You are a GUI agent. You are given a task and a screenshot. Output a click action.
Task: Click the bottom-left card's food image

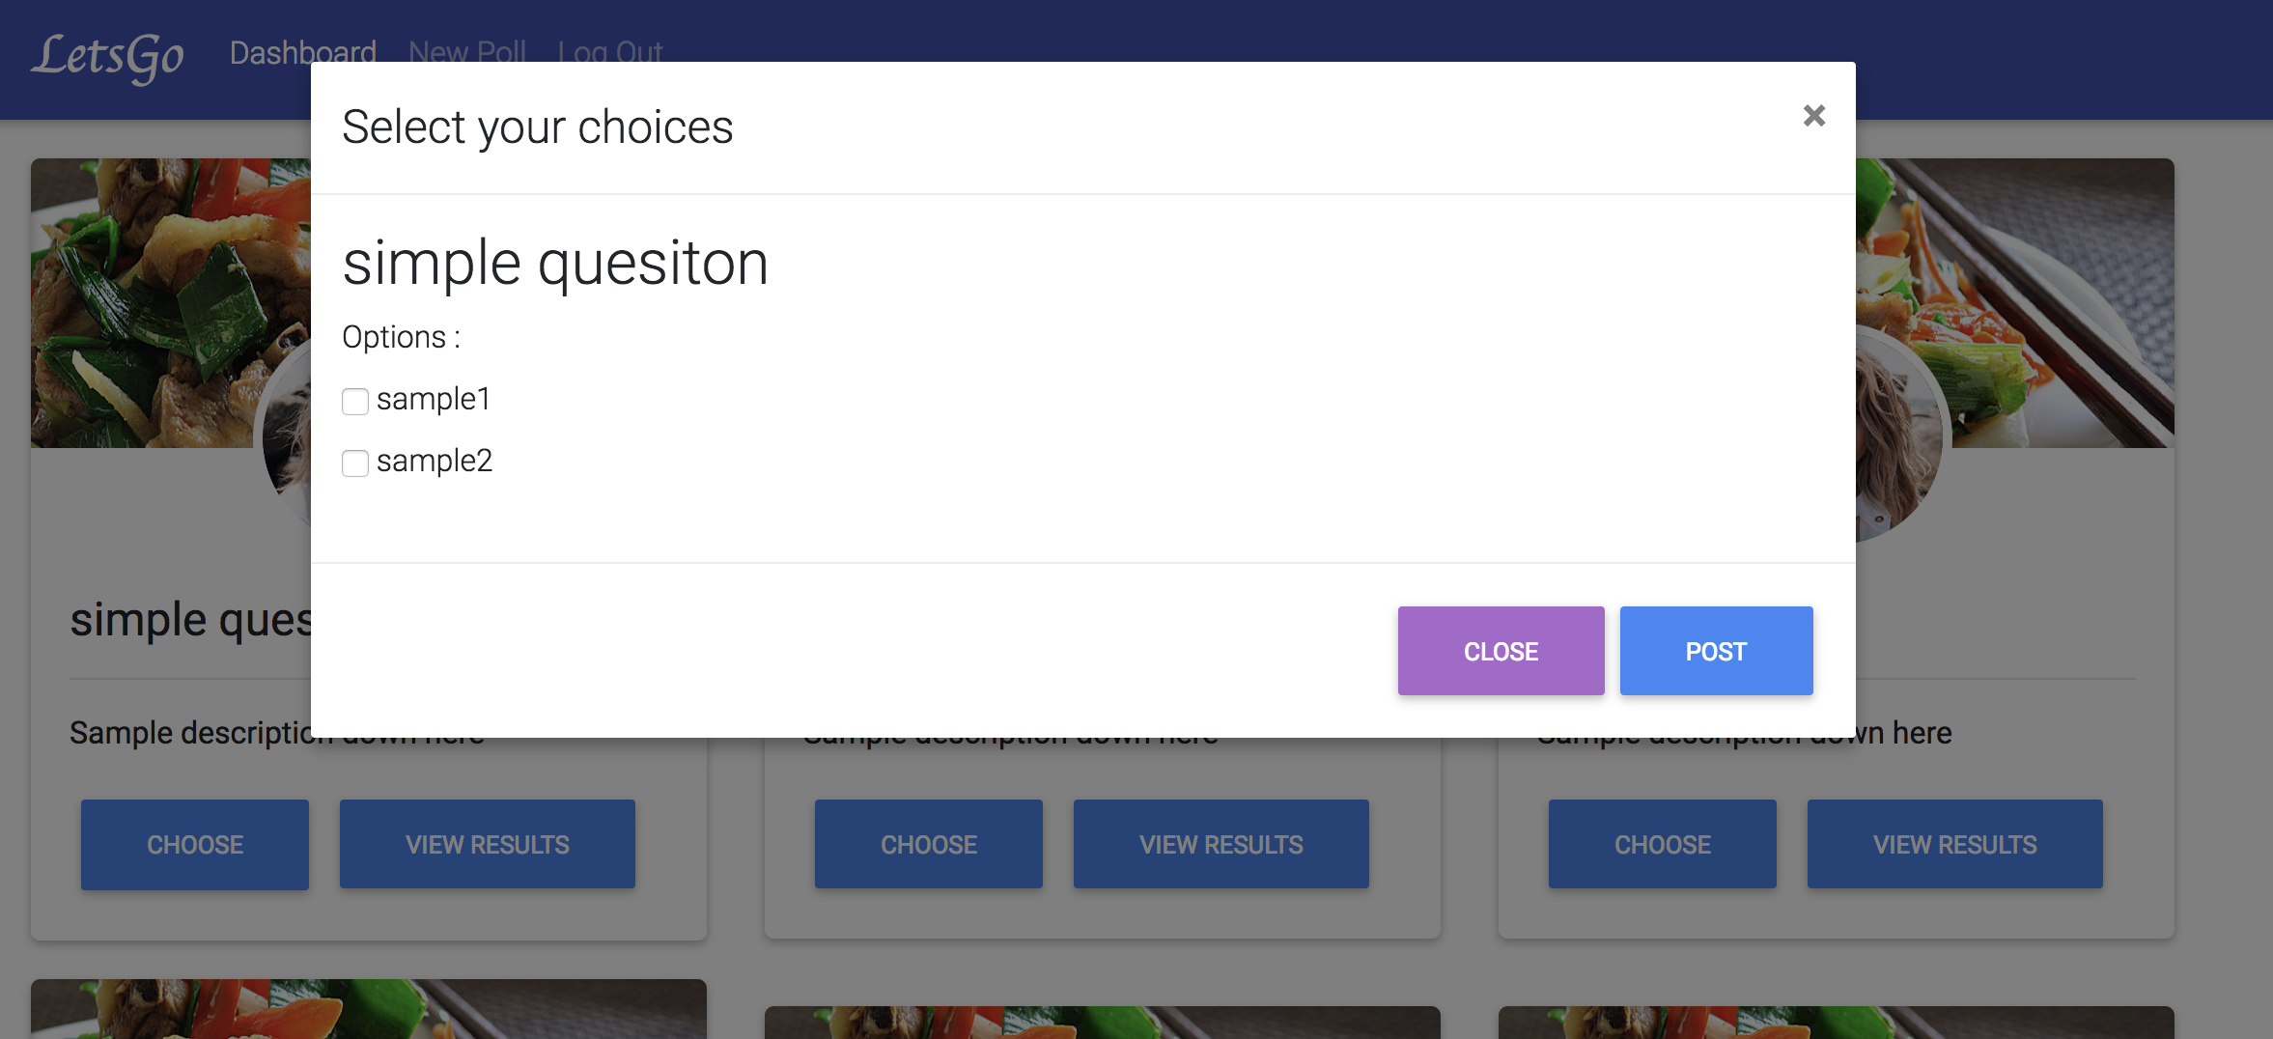tap(369, 1009)
